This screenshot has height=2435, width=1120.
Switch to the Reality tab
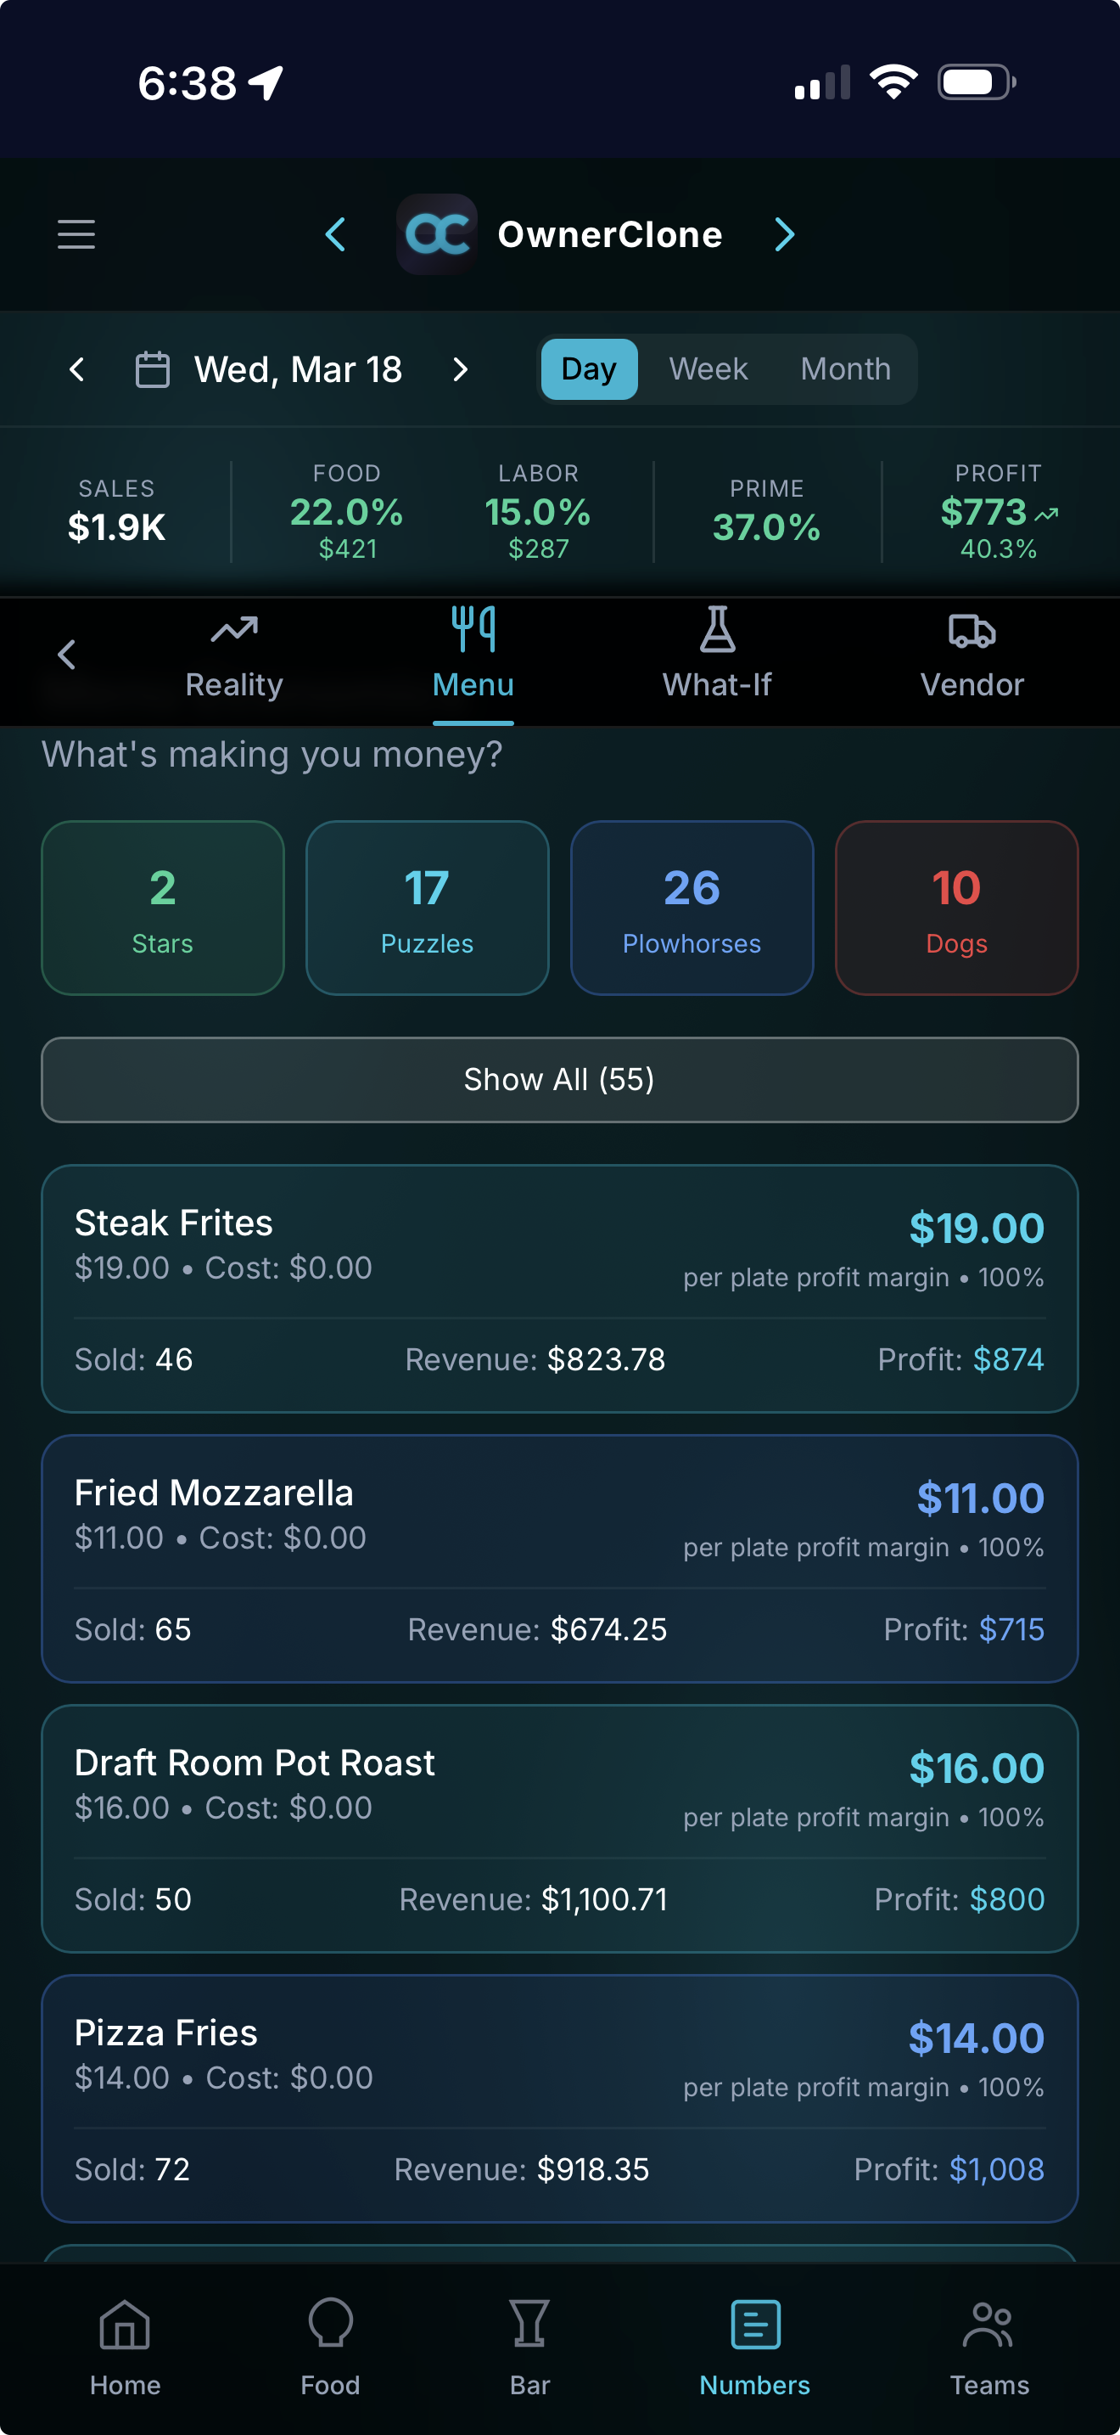pos(234,654)
